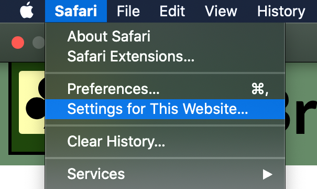The height and width of the screenshot is (189, 317).
Task: Open the Apple menu
Action: coord(27,10)
